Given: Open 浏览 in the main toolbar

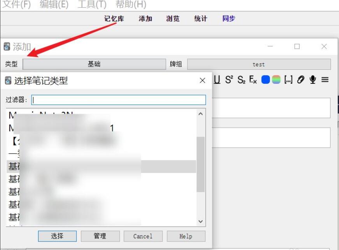Looking at the screenshot, I should tap(173, 19).
